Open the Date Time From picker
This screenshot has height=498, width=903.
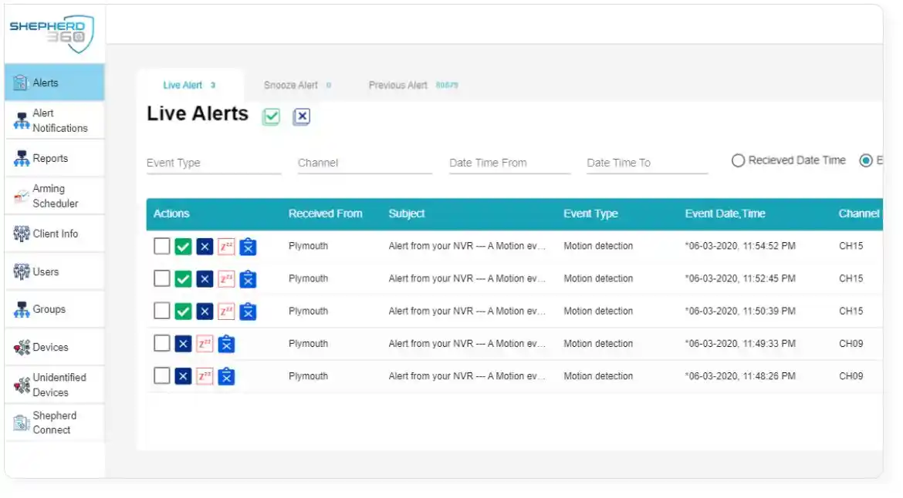(509, 163)
